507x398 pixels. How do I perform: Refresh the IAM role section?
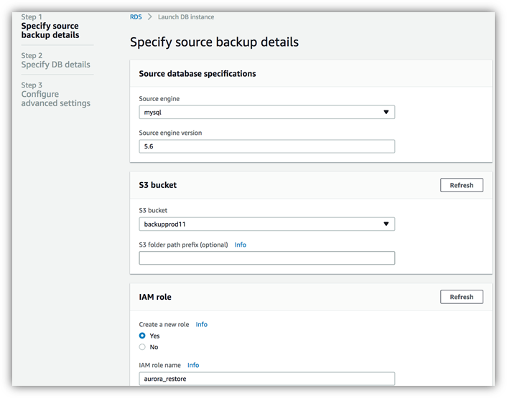point(462,297)
